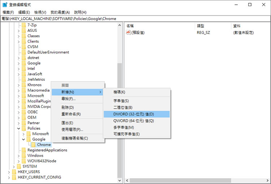Screen dimensions: 271x184
Task: Expand the Intel key
Action: (19, 69)
